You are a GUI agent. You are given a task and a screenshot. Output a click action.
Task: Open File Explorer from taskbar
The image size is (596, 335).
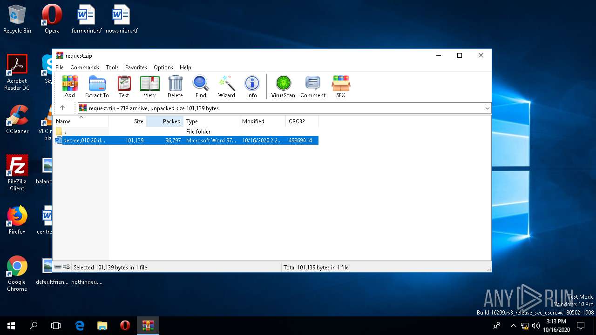[102, 326]
